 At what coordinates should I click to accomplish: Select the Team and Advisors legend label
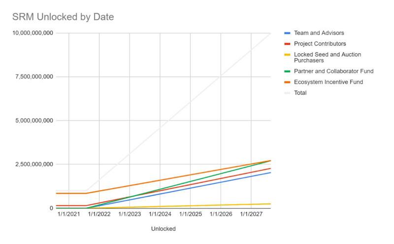319,33
